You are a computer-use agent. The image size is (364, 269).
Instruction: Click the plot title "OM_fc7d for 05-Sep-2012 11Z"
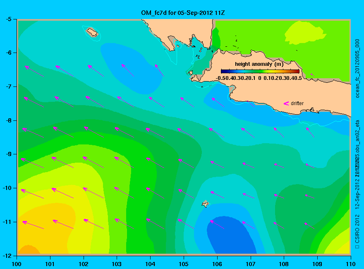pos(183,13)
